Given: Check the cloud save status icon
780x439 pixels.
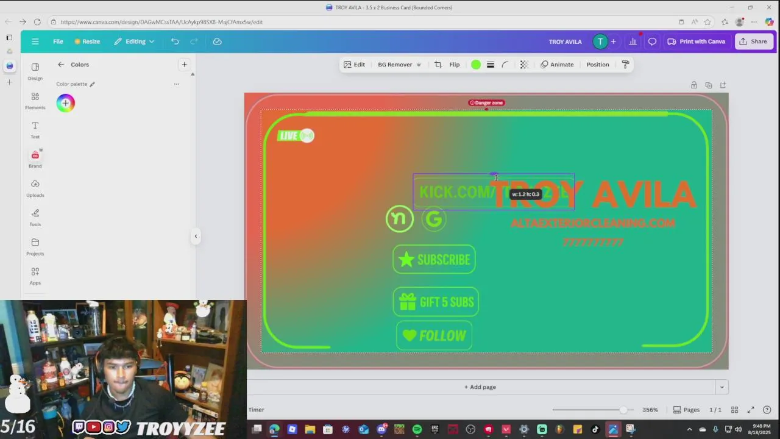Looking at the screenshot, I should click(218, 41).
